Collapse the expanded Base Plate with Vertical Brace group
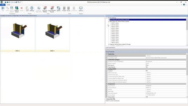The height and width of the screenshot is (106, 188). point(109,21)
